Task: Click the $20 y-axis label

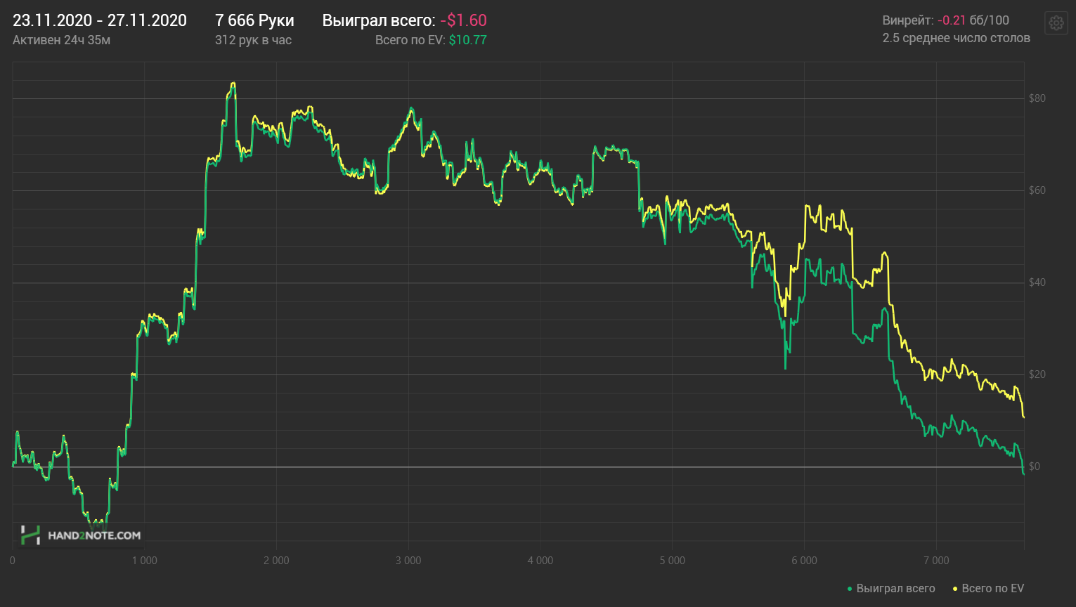Action: (1037, 374)
